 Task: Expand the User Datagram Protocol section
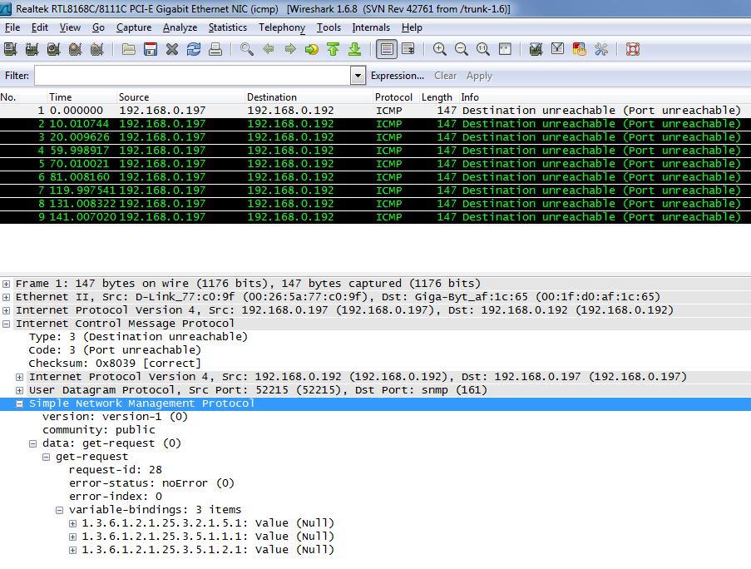click(x=20, y=390)
